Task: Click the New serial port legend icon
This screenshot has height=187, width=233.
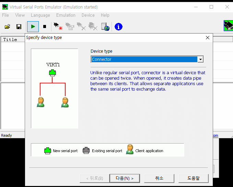Action: click(48, 151)
